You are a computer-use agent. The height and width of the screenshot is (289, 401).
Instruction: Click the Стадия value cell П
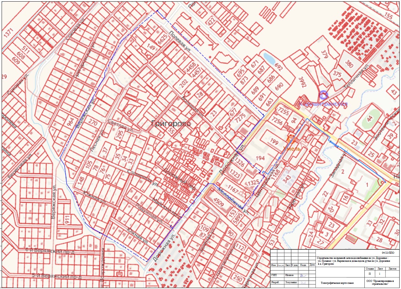point(369,273)
